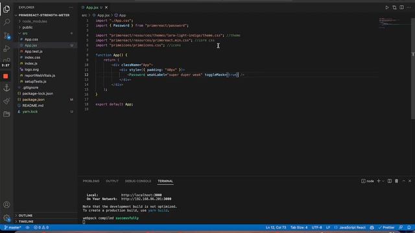Run the file with play button

tap(386, 7)
